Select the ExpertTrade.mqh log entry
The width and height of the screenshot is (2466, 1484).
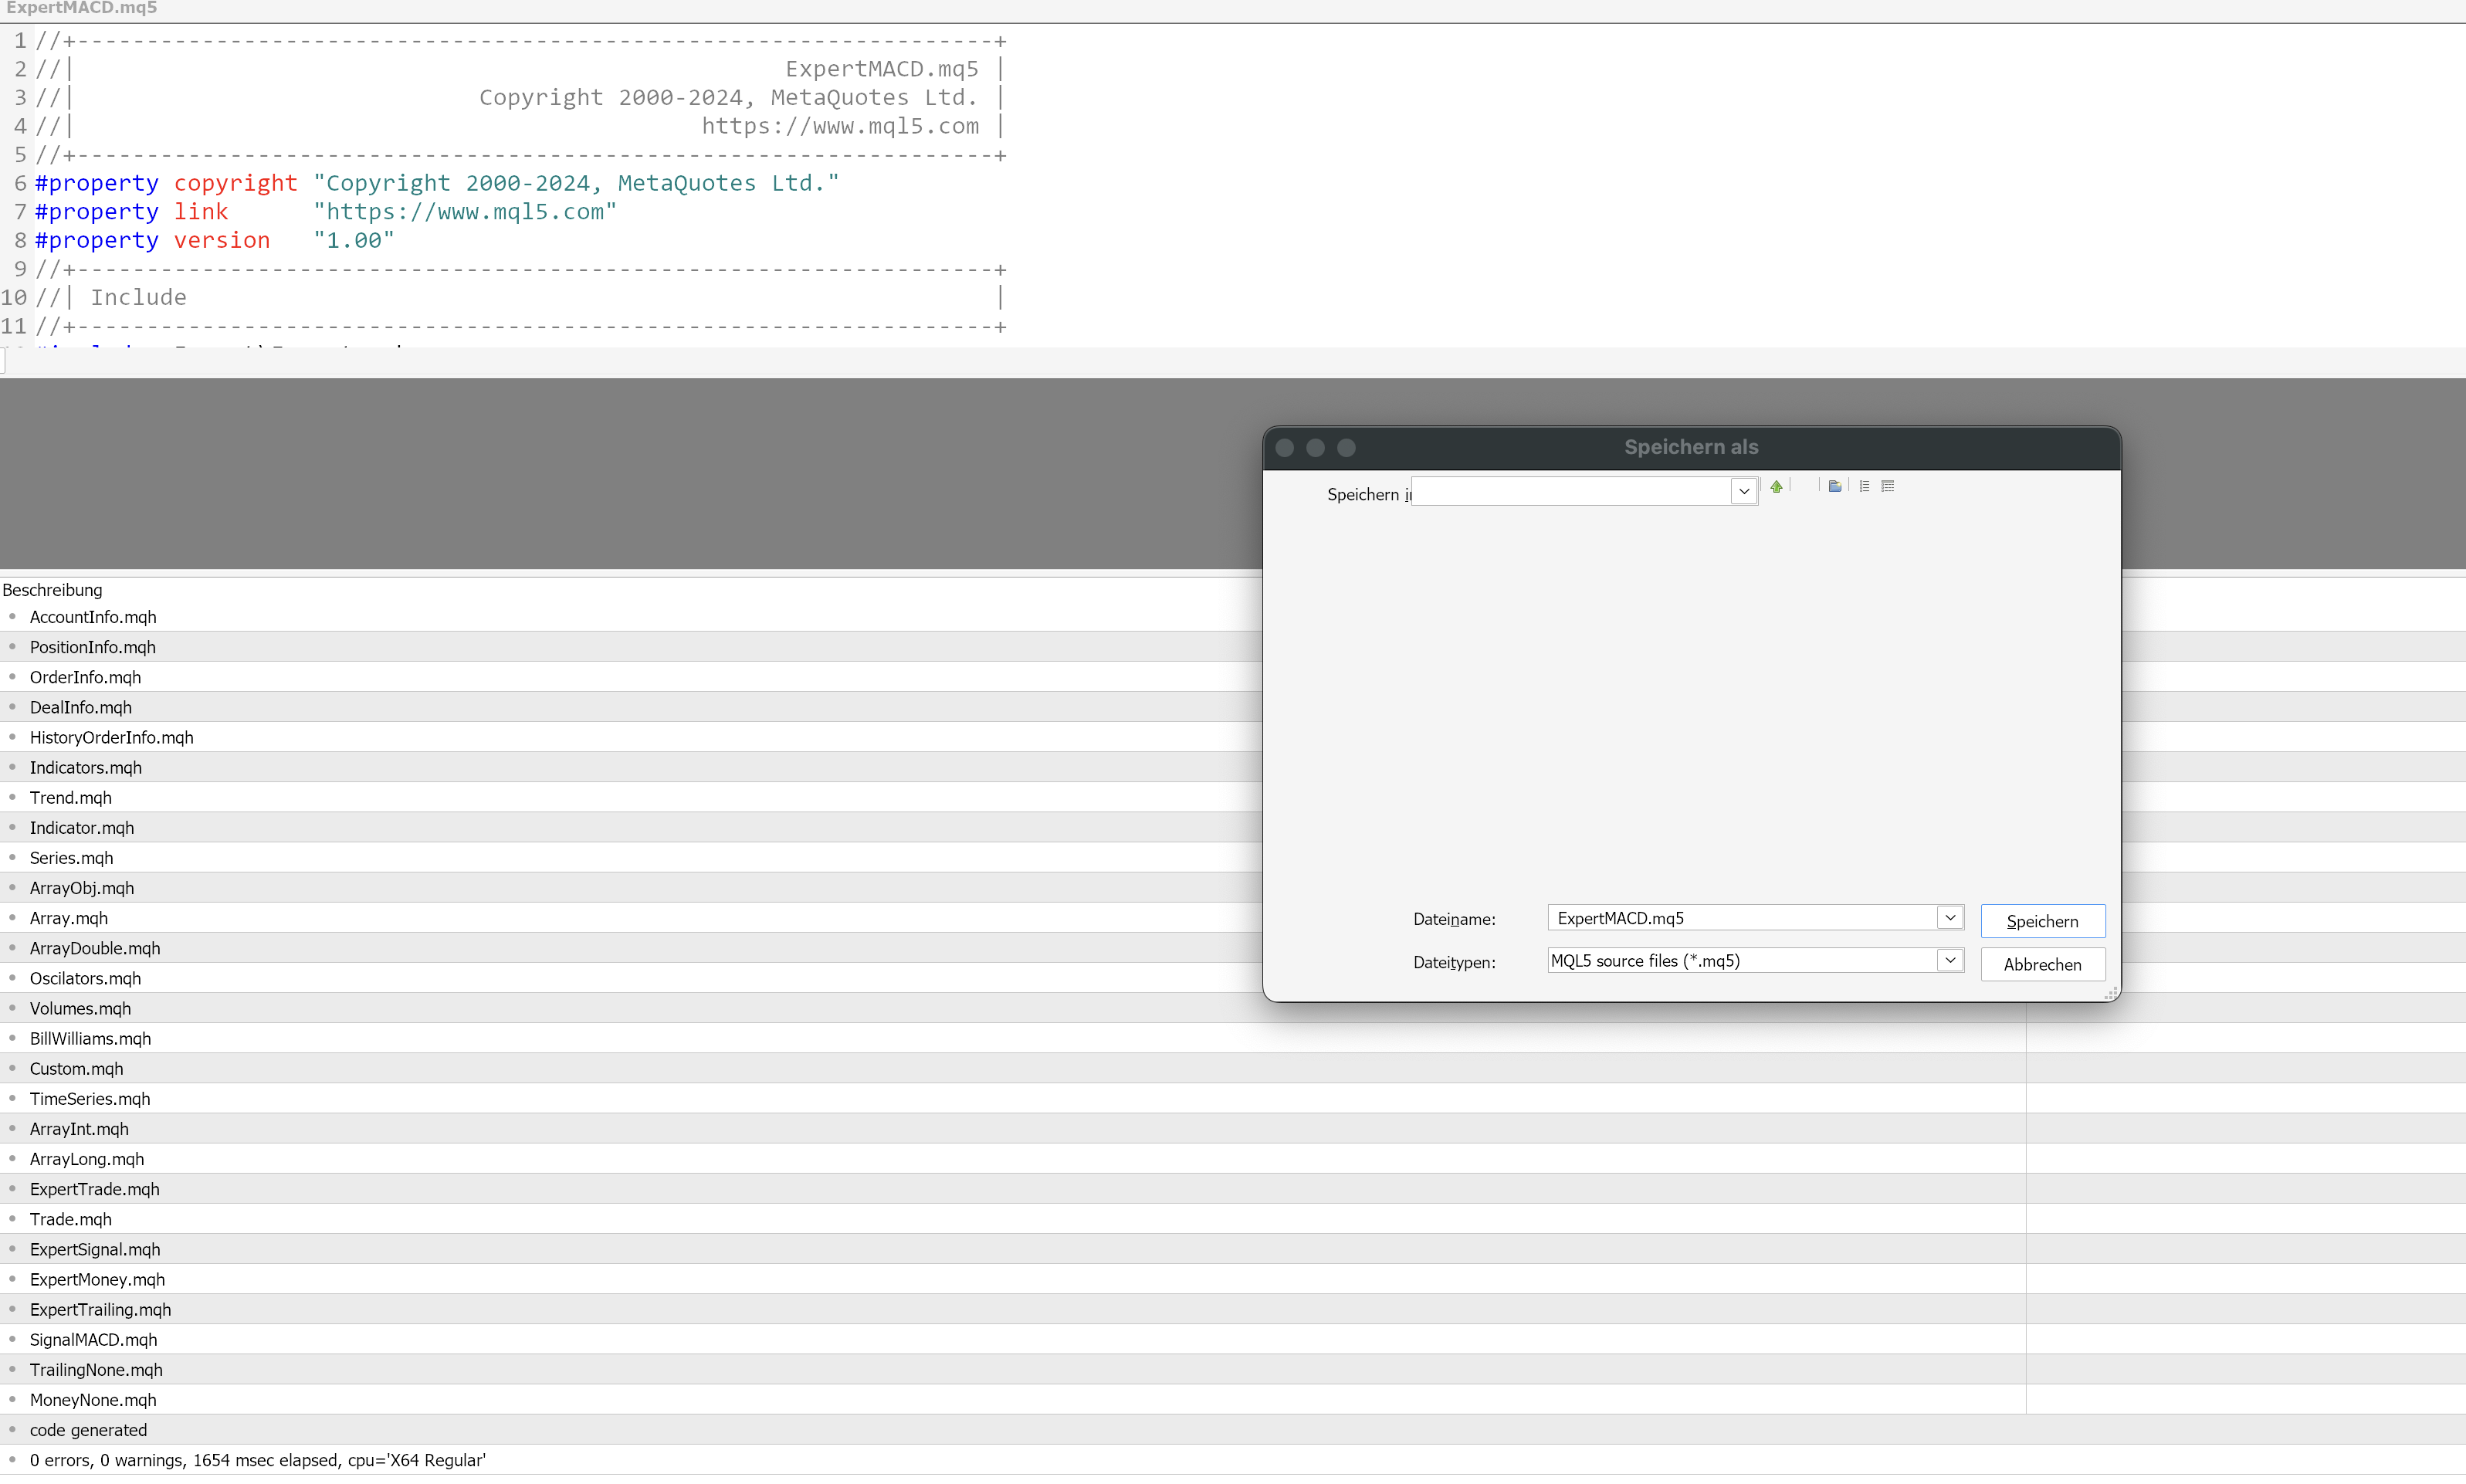tap(95, 1189)
